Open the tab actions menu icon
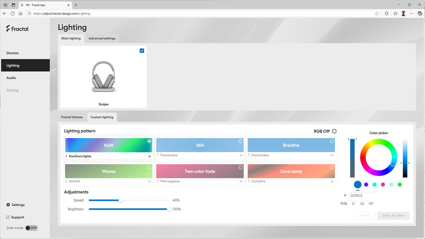This screenshot has width=425, height=239. [13, 5]
